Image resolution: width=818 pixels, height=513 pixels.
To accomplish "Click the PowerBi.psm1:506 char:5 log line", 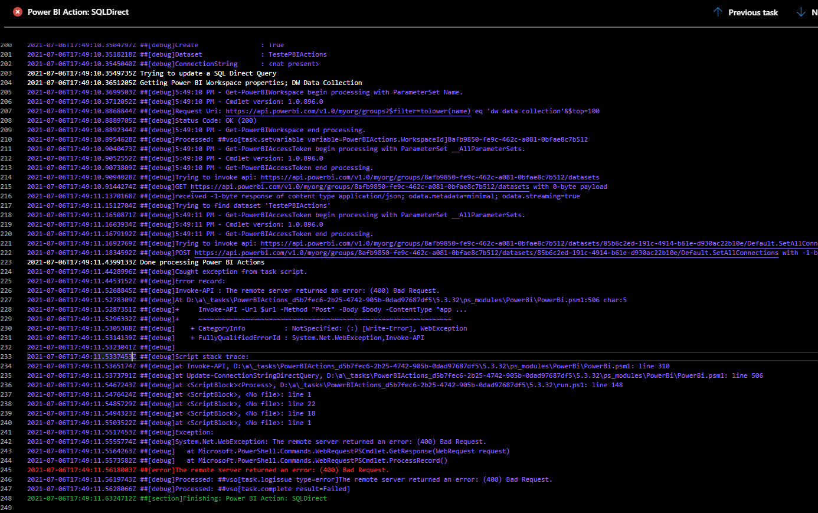I will click(x=327, y=300).
